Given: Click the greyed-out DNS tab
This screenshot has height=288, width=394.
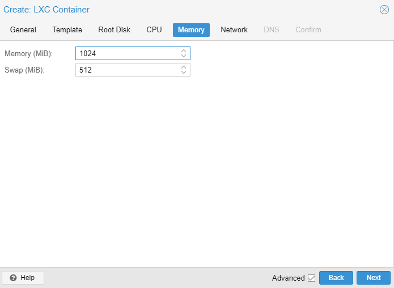Looking at the screenshot, I should coord(272,30).
